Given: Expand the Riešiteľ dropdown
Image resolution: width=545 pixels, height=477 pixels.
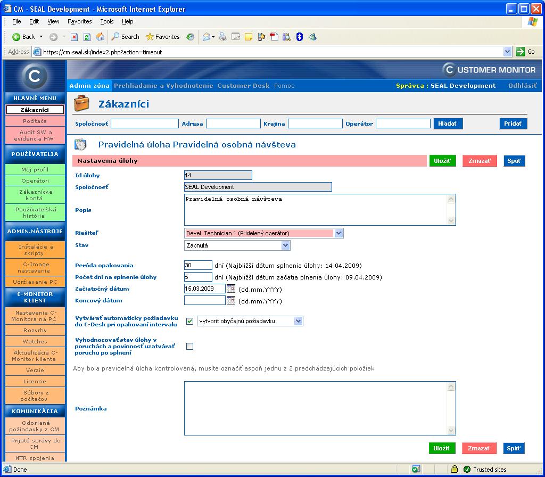Looking at the screenshot, I should (339, 233).
